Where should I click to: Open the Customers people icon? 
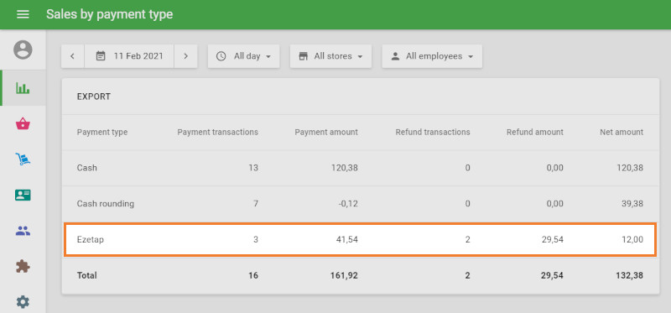click(x=23, y=232)
